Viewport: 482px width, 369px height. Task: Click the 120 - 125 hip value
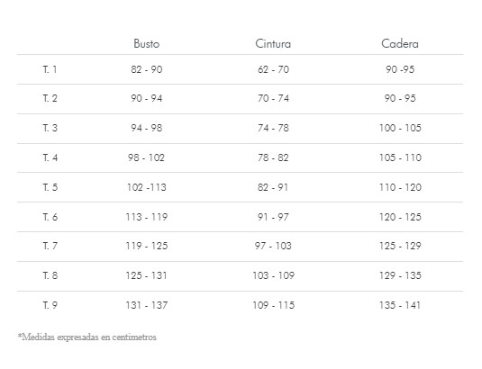400,217
